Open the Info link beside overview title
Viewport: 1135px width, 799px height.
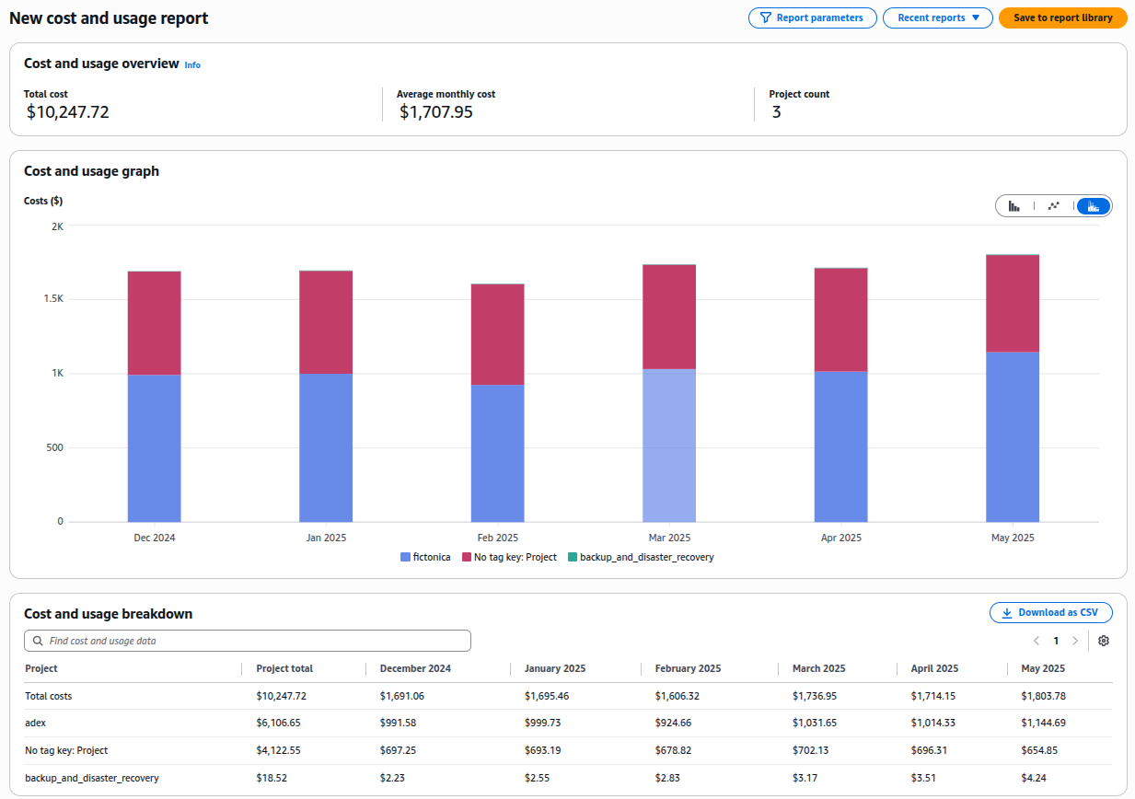coord(192,65)
